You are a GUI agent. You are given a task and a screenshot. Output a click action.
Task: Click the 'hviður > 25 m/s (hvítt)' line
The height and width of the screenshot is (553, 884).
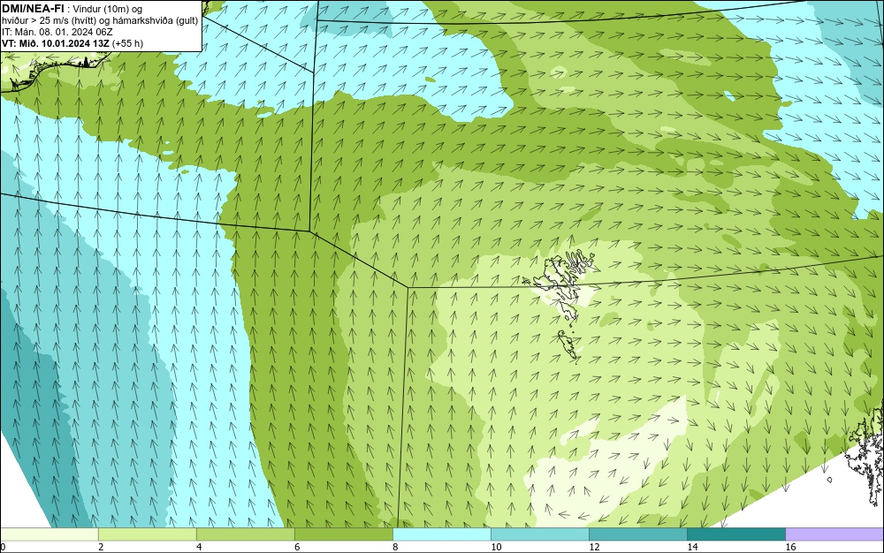click(x=100, y=21)
